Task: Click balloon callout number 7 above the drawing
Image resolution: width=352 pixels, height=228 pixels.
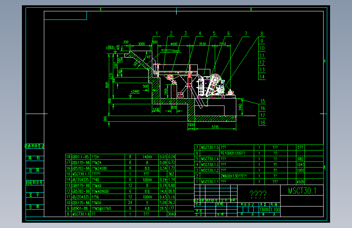Action: tap(246, 34)
